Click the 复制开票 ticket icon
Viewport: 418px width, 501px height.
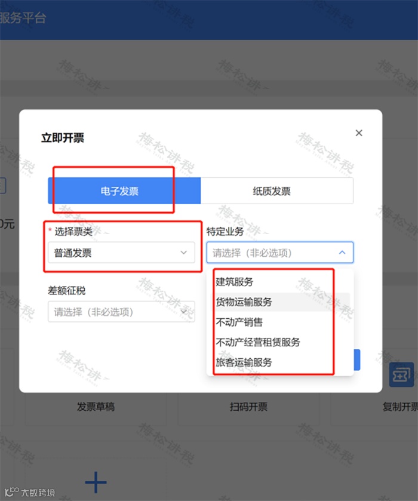[x=401, y=375]
